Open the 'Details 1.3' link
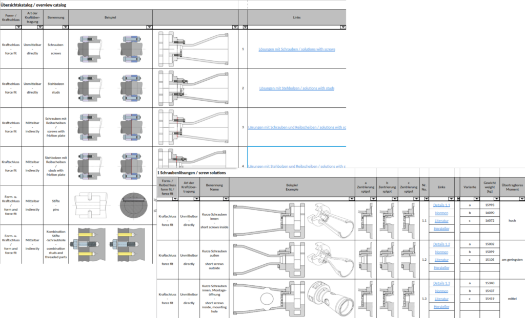 tap(441, 283)
